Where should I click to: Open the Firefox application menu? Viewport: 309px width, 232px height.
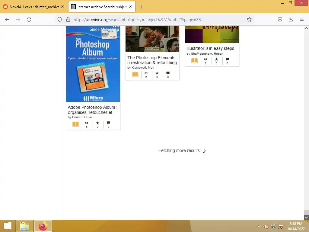(301, 20)
